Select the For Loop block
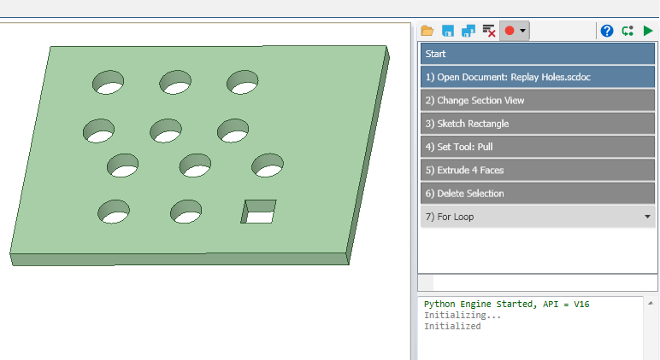Screen dimensions: 660x360 click(x=538, y=217)
